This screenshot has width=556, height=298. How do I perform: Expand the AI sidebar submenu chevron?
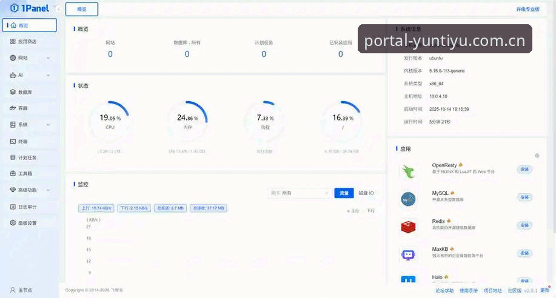[49, 75]
